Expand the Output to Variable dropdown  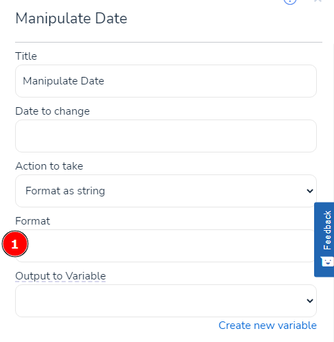[166, 301]
